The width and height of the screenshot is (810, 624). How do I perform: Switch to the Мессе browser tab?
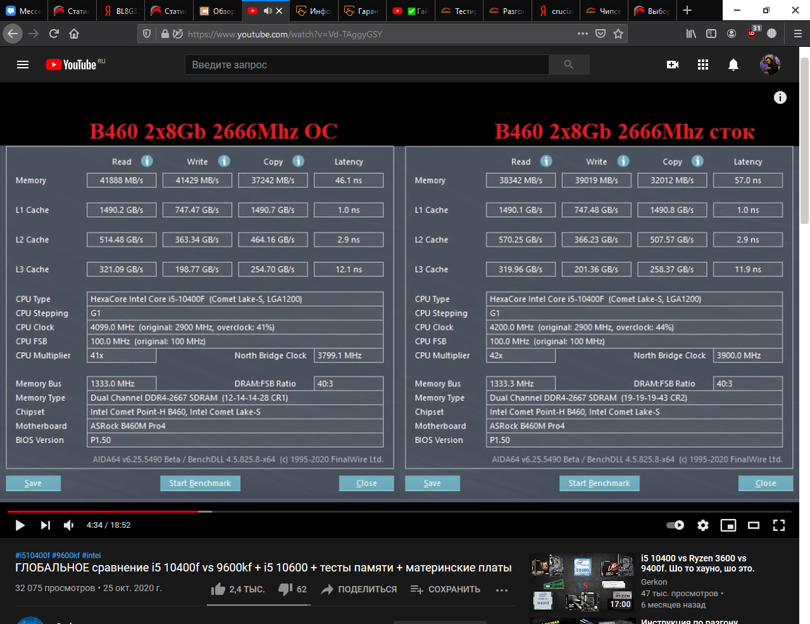[25, 11]
